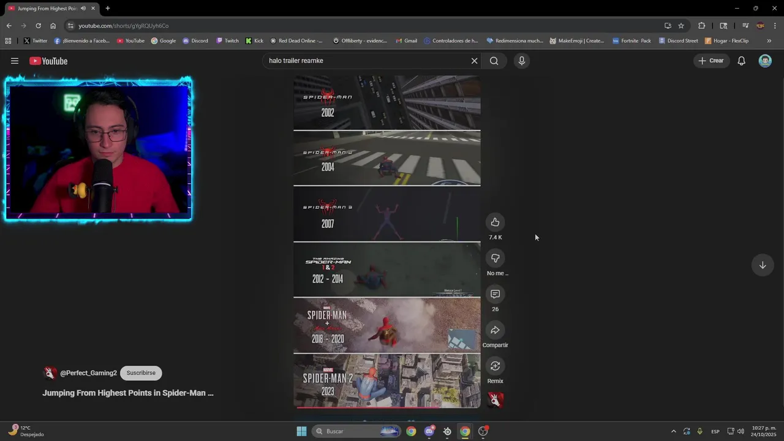Image resolution: width=784 pixels, height=441 pixels.
Task: Open the Discord bookmark
Action: coord(195,41)
